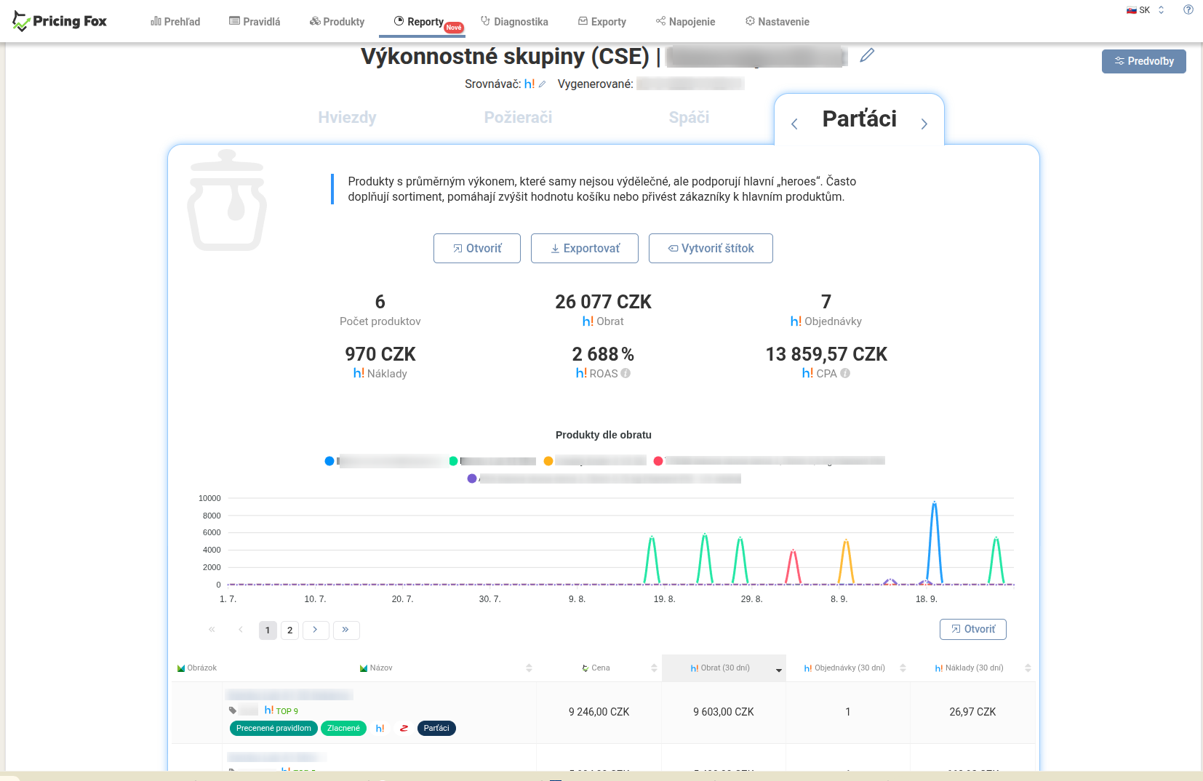Open the SK language selector
The height and width of the screenshot is (781, 1203).
point(1146,10)
